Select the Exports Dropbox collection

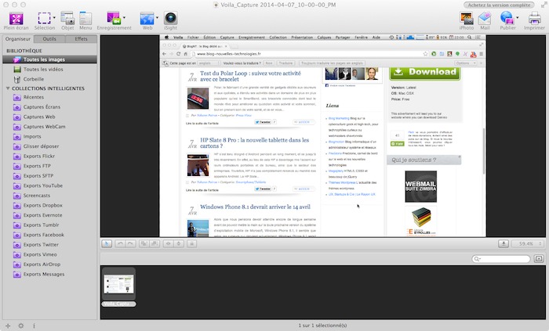(49, 205)
